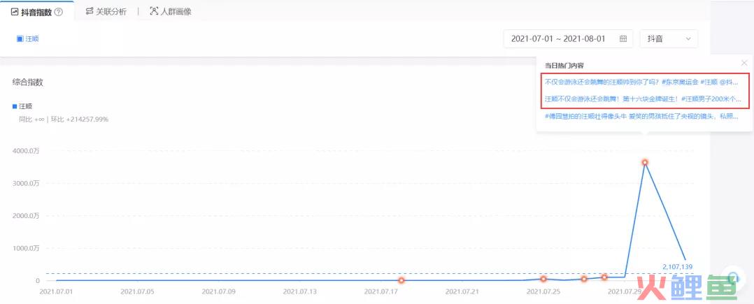Click the highlighted data point near 2021.07.17
Screen dimensions: 754x304
point(401,280)
